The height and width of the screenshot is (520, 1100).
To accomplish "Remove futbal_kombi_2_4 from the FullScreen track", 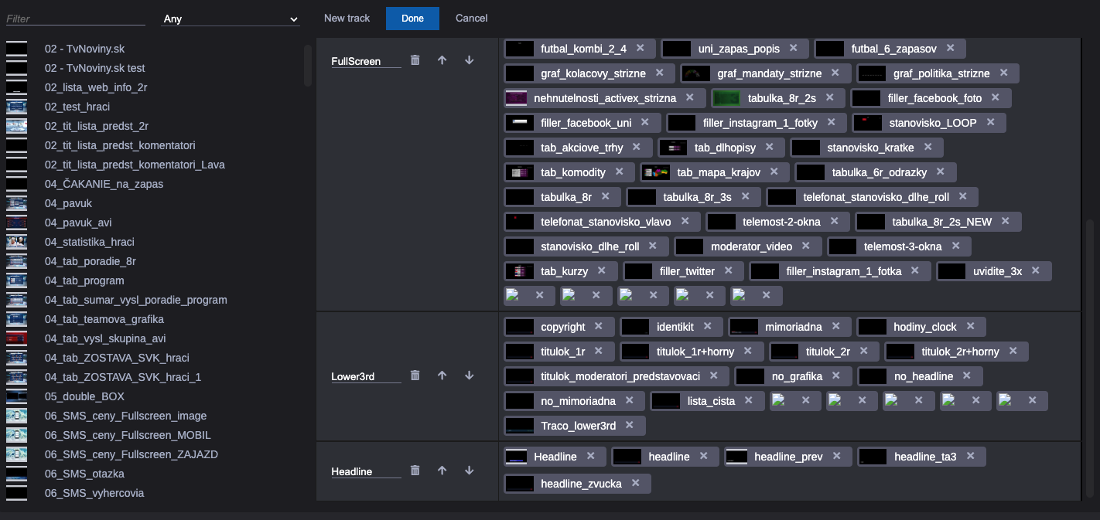I will pos(640,48).
